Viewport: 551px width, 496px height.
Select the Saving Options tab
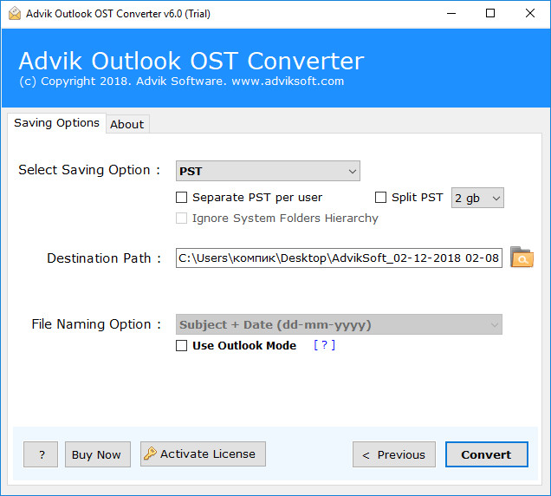coord(56,123)
